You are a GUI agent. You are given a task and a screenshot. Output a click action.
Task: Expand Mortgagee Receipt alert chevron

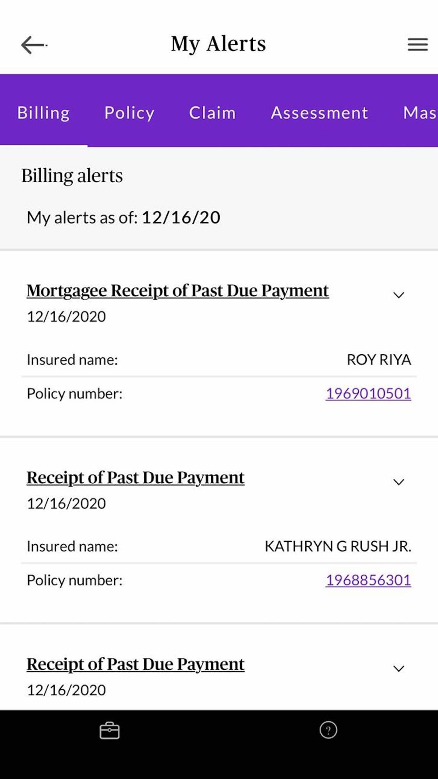pyautogui.click(x=399, y=295)
